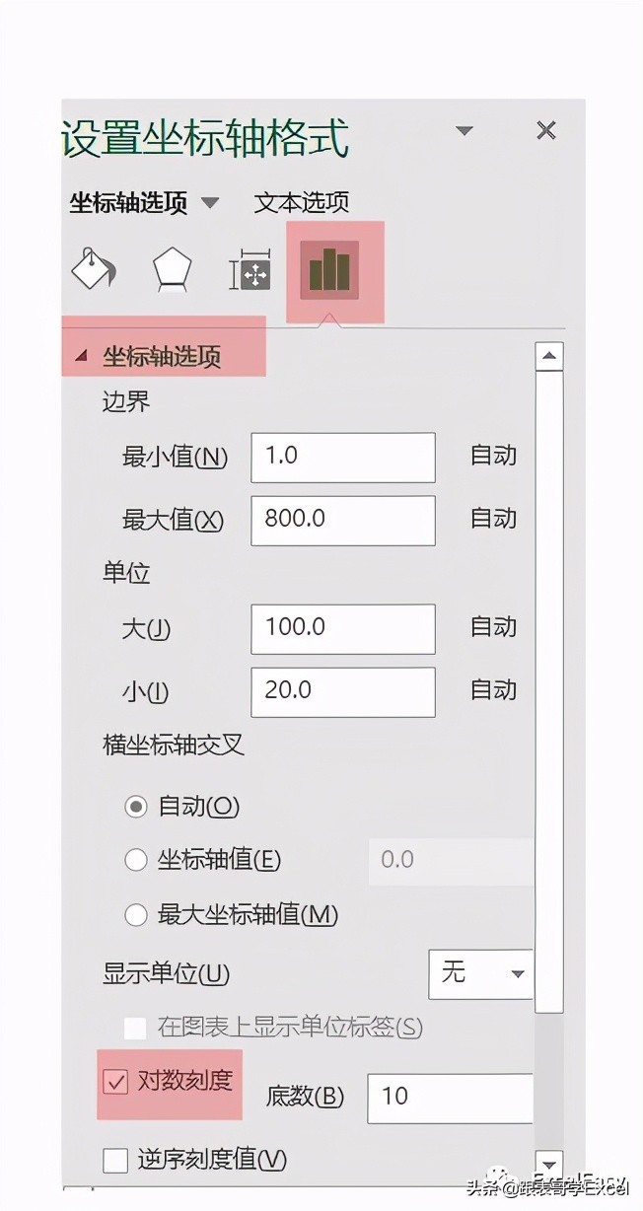This screenshot has width=643, height=1211.
Task: Open the 显示单位 dropdown showing 无
Action: [481, 974]
